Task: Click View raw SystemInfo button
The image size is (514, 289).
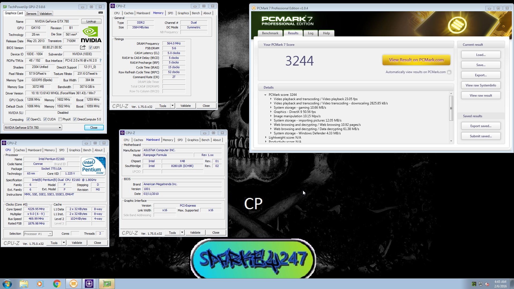Action: coord(481,85)
